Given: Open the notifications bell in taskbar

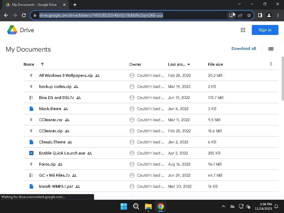Looking at the screenshot, I should 276,206.
